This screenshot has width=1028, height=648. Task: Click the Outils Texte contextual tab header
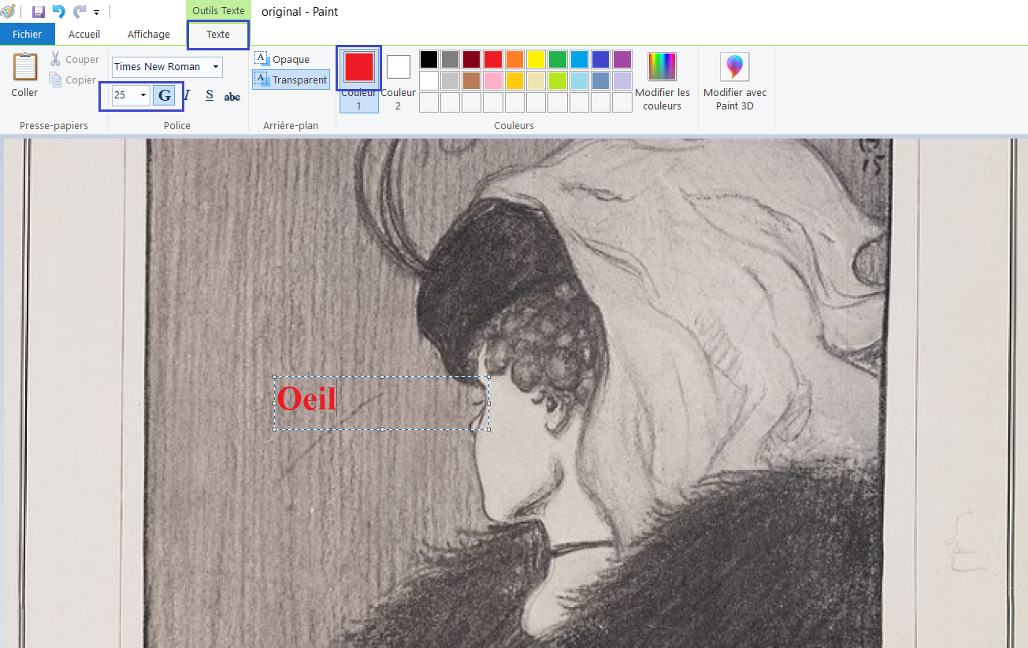click(x=218, y=11)
